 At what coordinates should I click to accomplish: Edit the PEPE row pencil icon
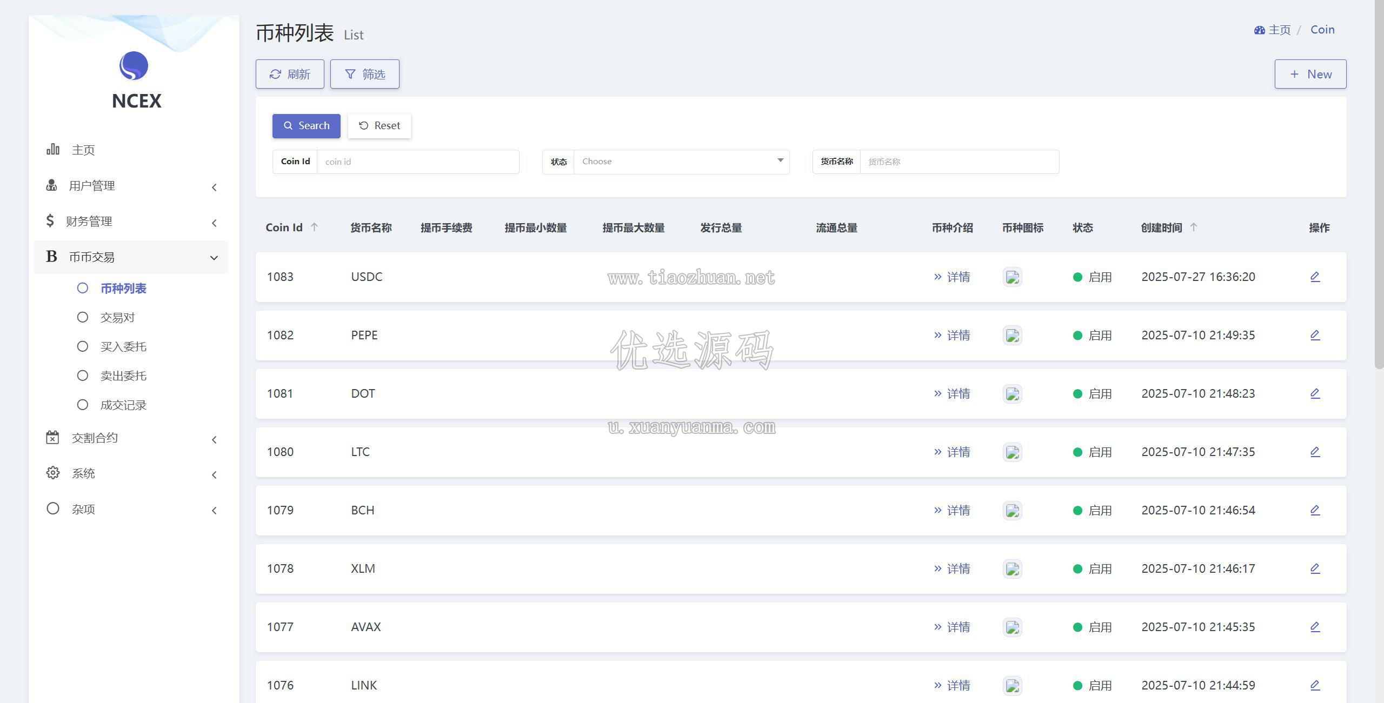[1315, 335]
